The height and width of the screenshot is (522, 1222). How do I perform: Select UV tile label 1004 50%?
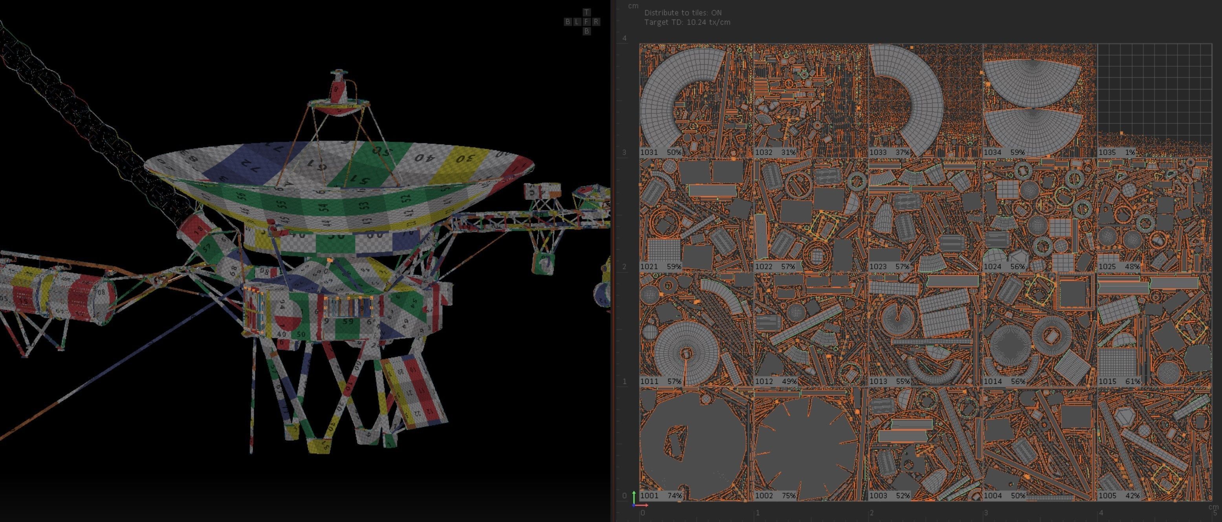(x=1004, y=495)
